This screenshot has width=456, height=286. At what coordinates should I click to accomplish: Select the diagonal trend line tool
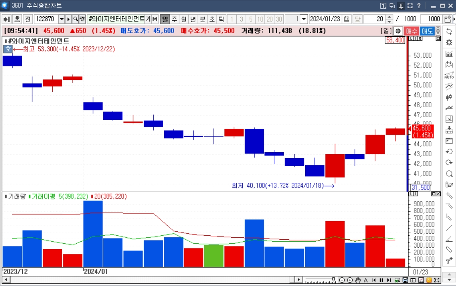(x=449, y=228)
